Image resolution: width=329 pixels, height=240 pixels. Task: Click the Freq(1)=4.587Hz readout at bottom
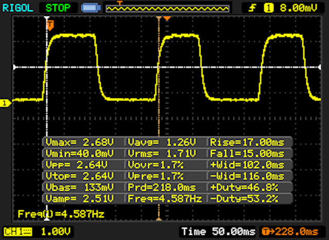61,214
